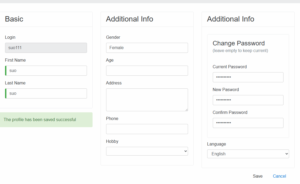Image resolution: width=300 pixels, height=184 pixels.
Task: Focus the First Name input field
Action: pos(46,71)
